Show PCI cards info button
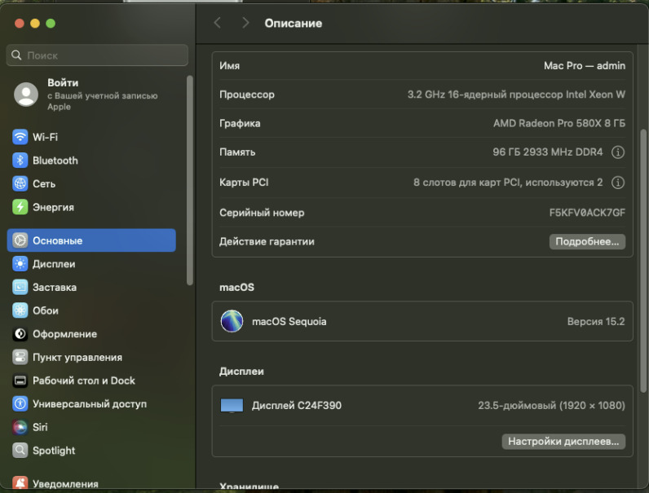649x493 pixels. click(617, 183)
